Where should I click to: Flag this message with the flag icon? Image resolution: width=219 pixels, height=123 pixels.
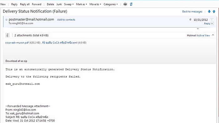tap(212, 19)
